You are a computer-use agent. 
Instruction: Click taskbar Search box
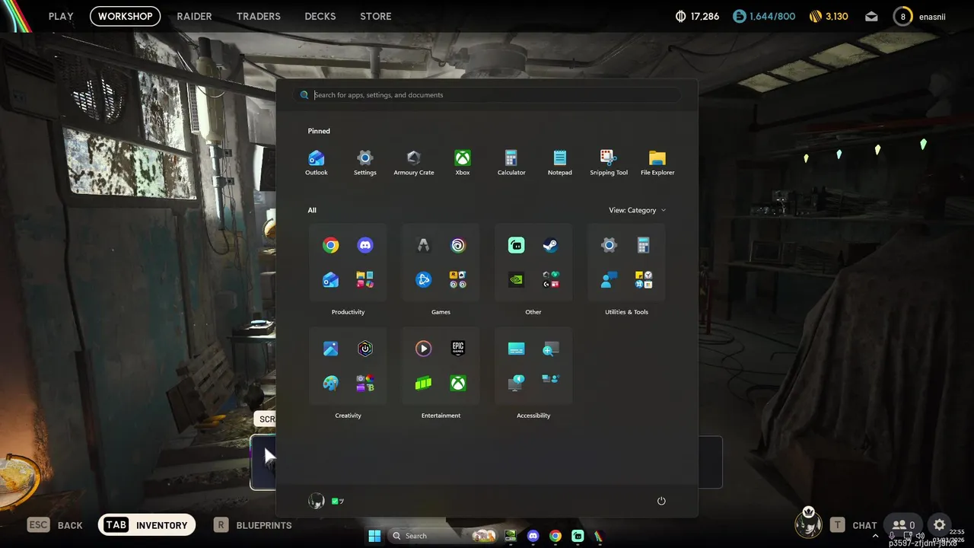pyautogui.click(x=443, y=536)
